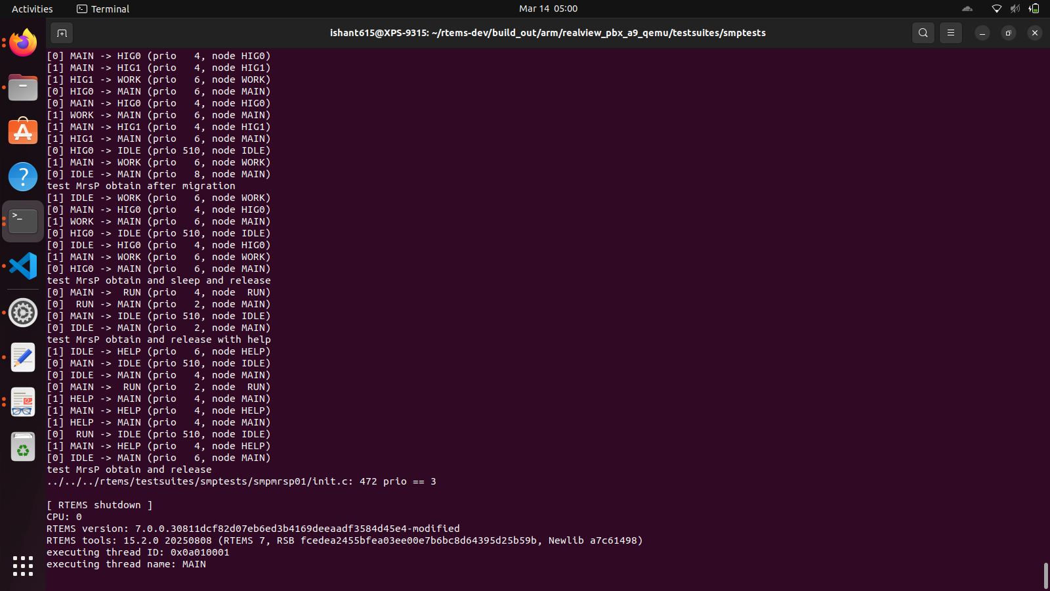Search the terminal output

[923, 33]
